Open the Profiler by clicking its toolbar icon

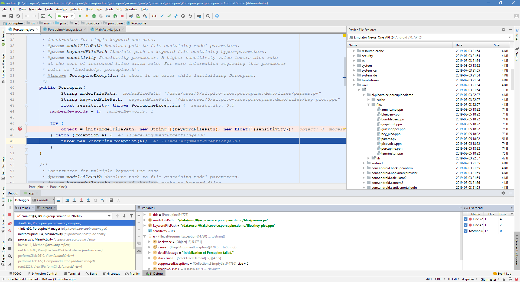(108, 16)
